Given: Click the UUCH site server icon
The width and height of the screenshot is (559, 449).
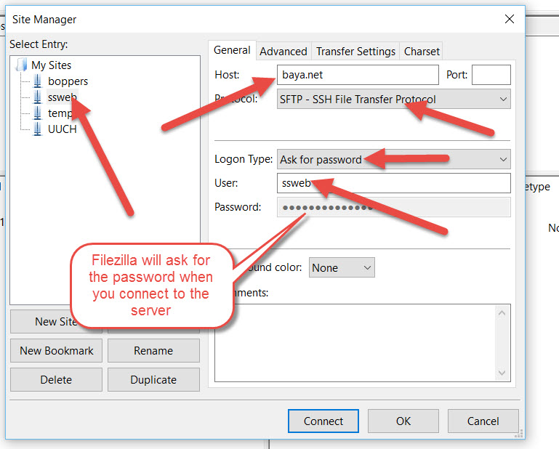Looking at the screenshot, I should (38, 129).
